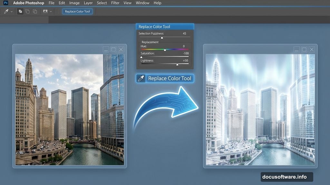Open the eyedropper tool dropdown arrow
This screenshot has width=330, height=185.
[12, 12]
